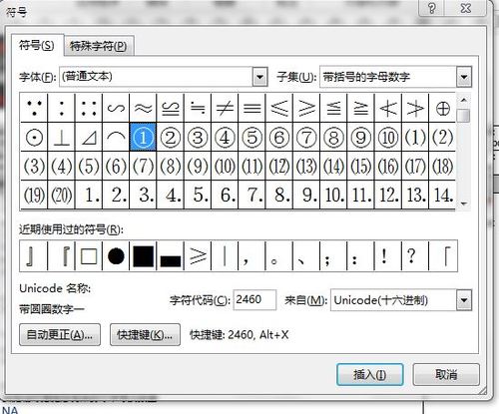Open the 字体 font dropdown
The height and width of the screenshot is (414, 499).
[x=259, y=77]
